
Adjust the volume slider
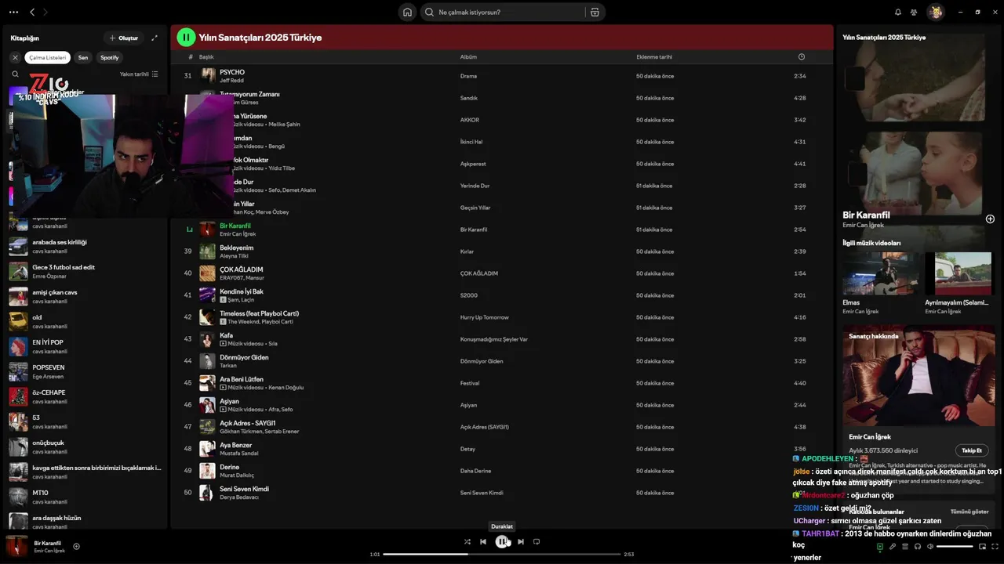click(x=955, y=546)
